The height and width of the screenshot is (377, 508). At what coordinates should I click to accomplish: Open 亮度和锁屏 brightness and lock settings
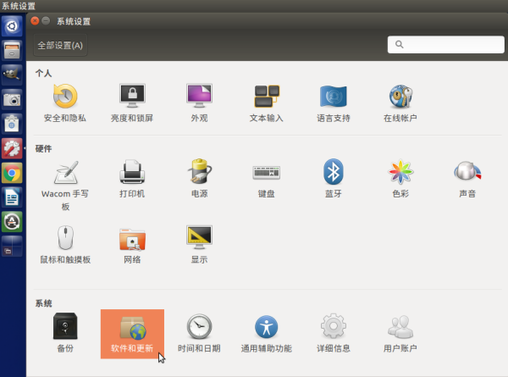click(132, 103)
